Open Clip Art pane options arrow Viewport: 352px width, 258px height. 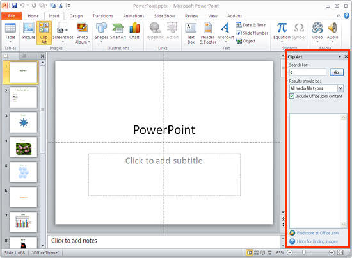pos(340,56)
